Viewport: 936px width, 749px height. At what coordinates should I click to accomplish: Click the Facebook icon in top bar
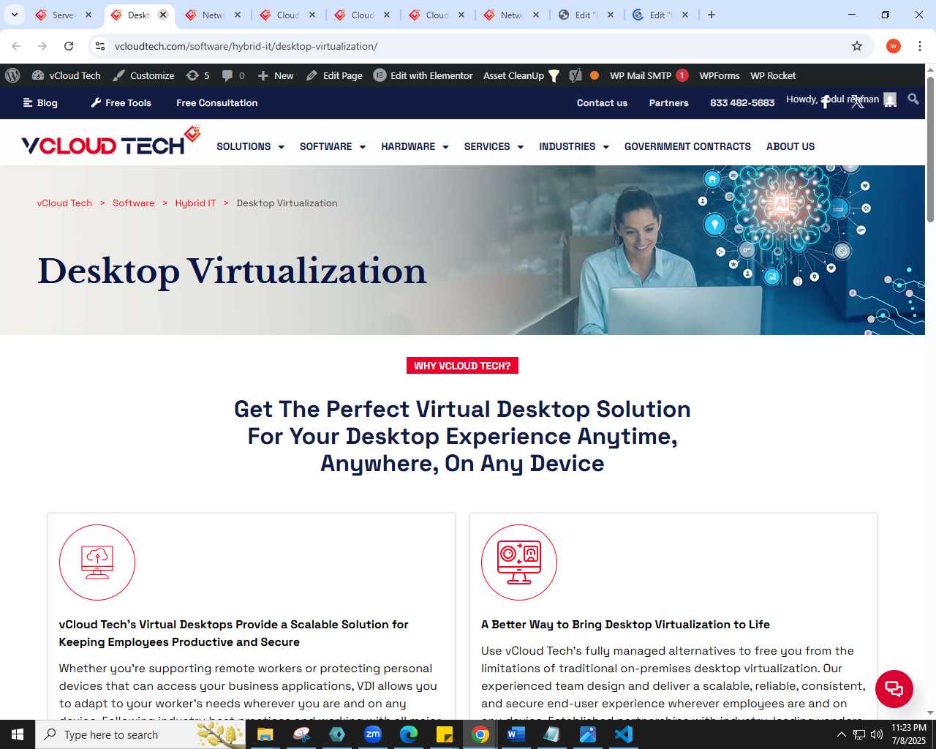pyautogui.click(x=825, y=102)
